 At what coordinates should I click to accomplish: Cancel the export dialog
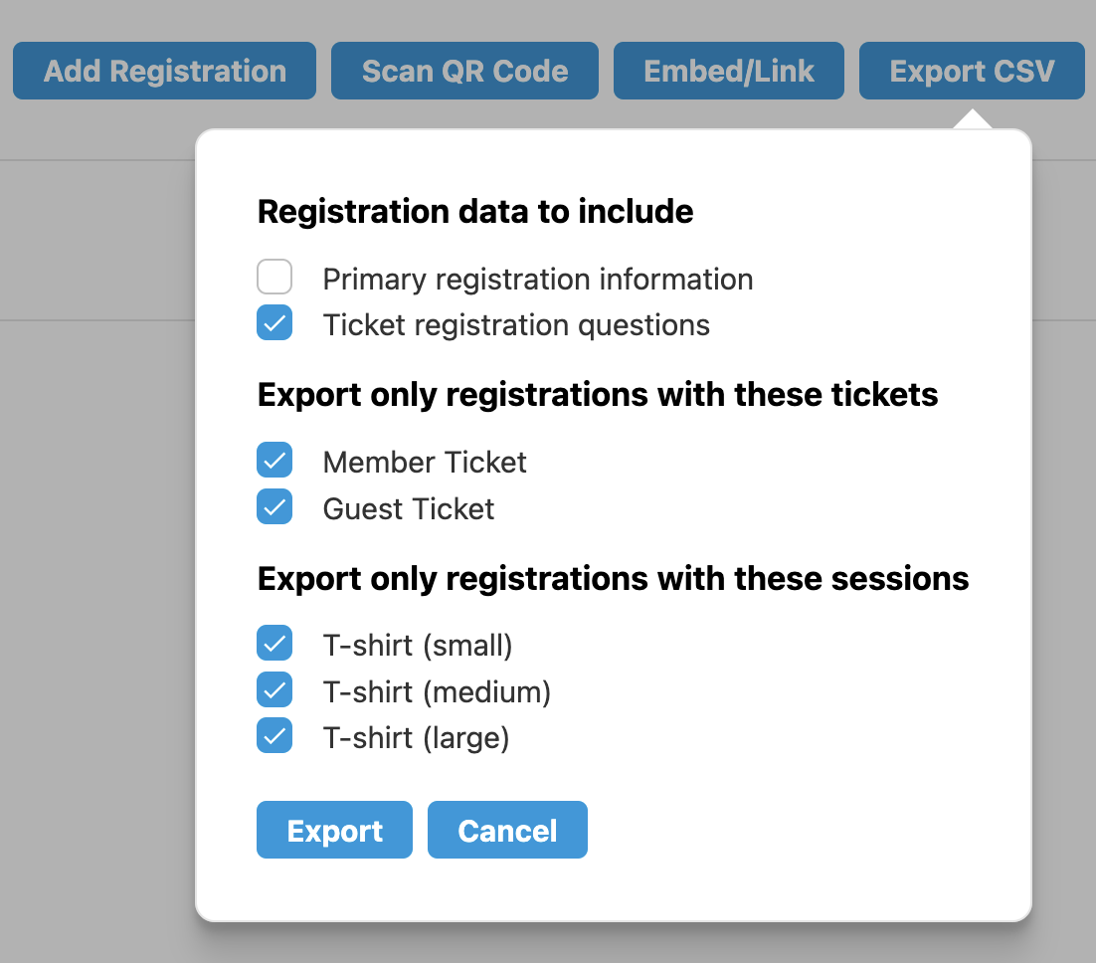click(x=507, y=830)
